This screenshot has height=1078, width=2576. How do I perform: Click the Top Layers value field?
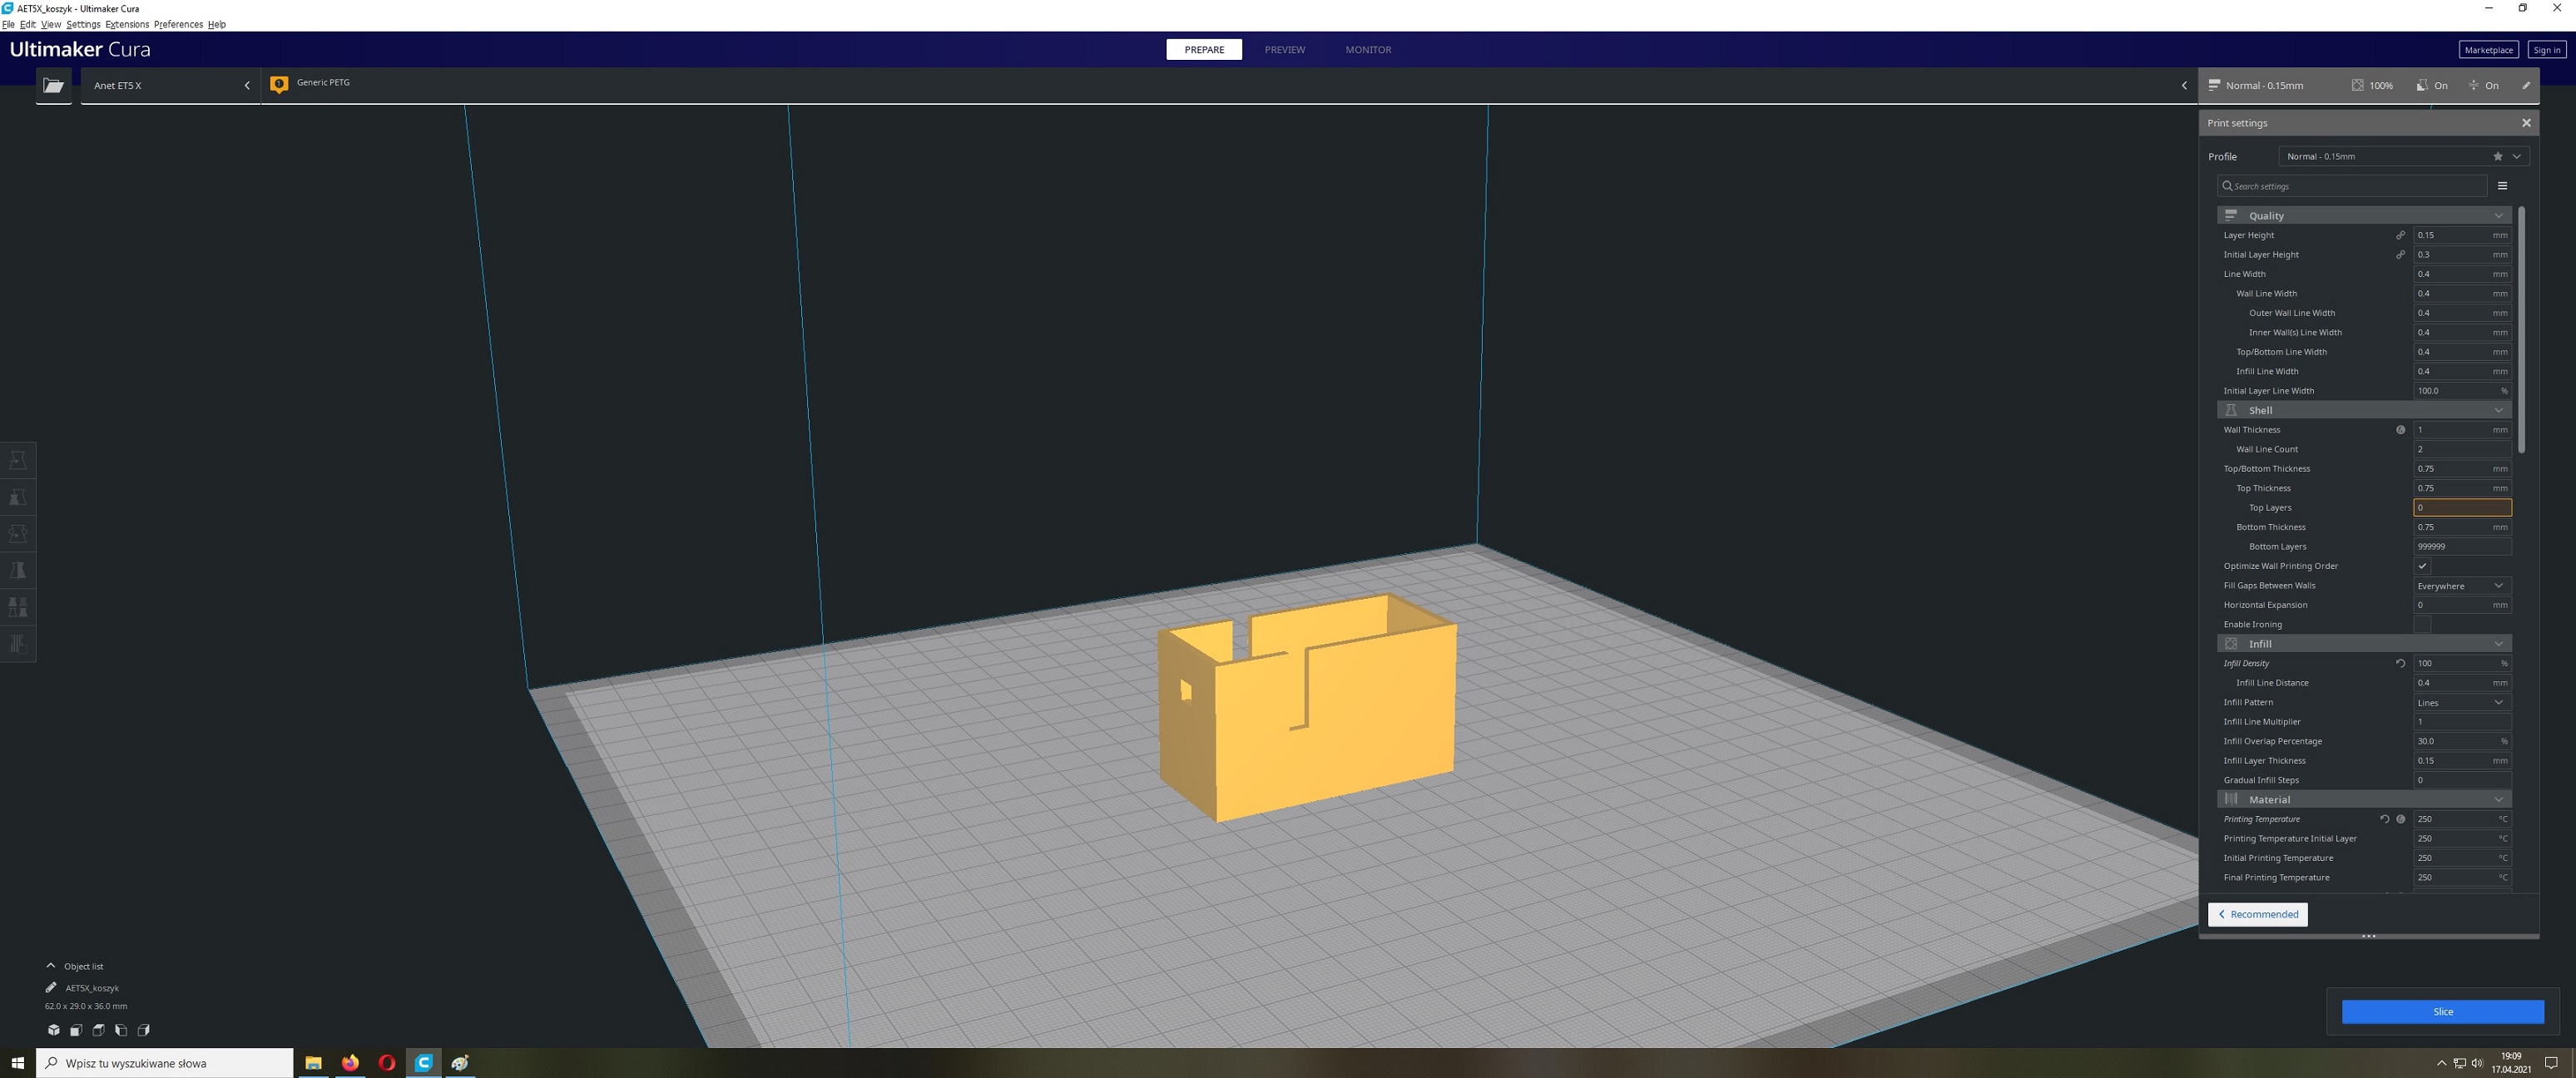tap(2462, 508)
